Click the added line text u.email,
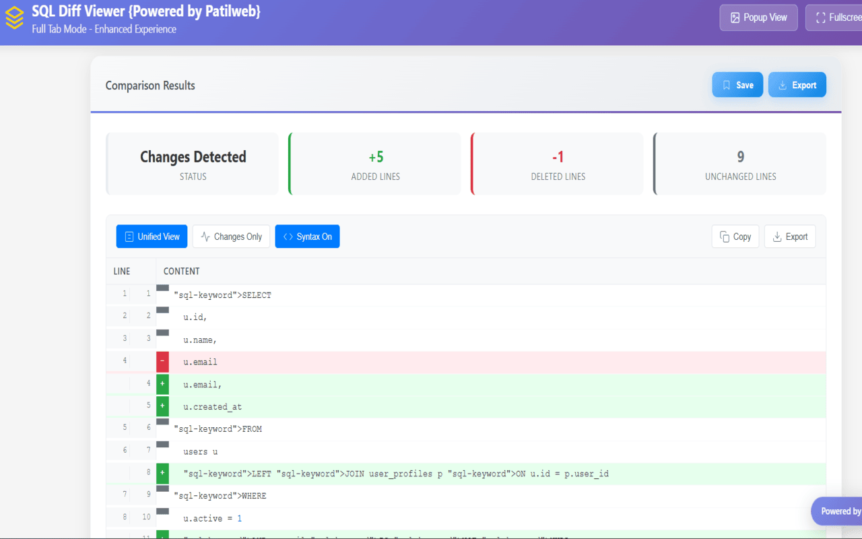862x539 pixels. coord(203,384)
